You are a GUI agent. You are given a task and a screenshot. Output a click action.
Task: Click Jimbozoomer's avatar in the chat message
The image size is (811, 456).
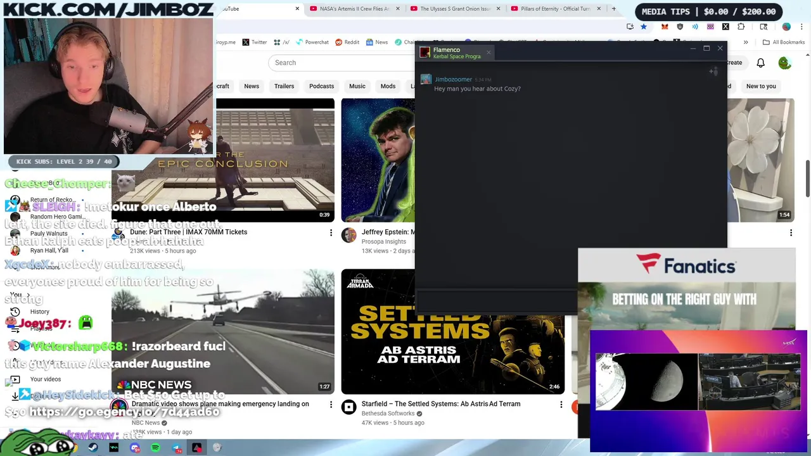[426, 79]
